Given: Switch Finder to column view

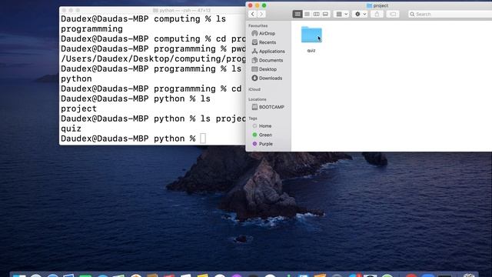Looking at the screenshot, I should coord(316,14).
